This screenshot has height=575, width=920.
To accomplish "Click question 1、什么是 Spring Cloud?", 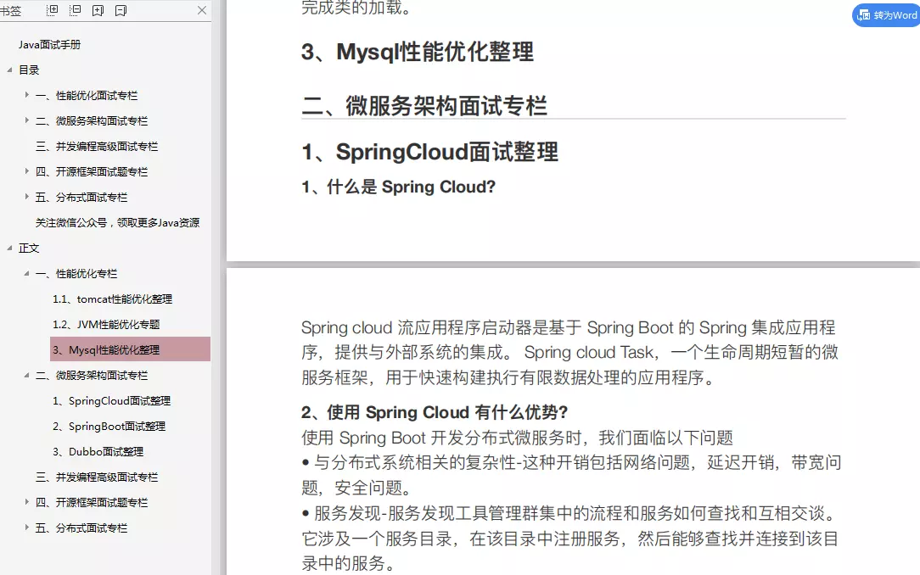I will click(398, 187).
